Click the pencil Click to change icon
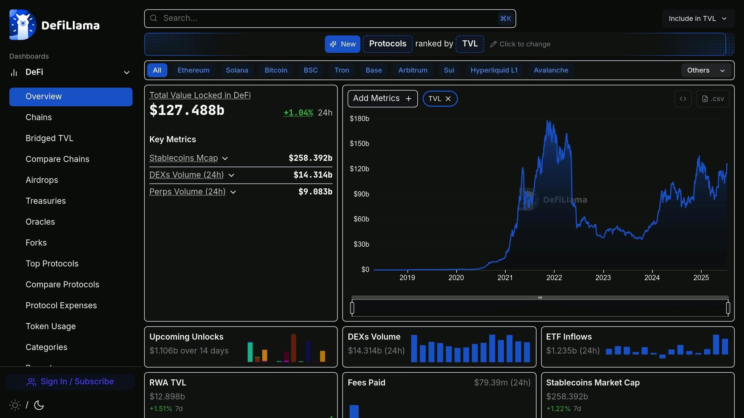744x418 pixels. point(493,44)
